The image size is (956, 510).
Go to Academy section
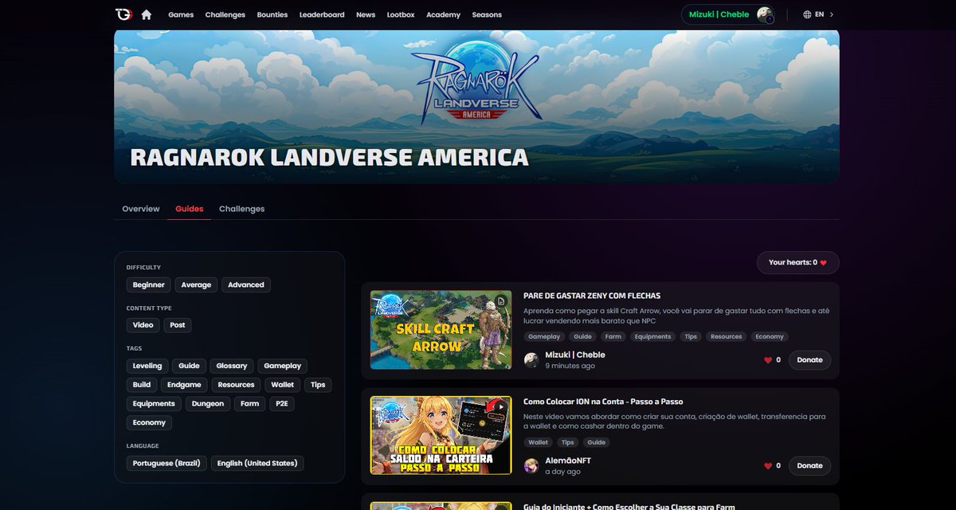(443, 14)
